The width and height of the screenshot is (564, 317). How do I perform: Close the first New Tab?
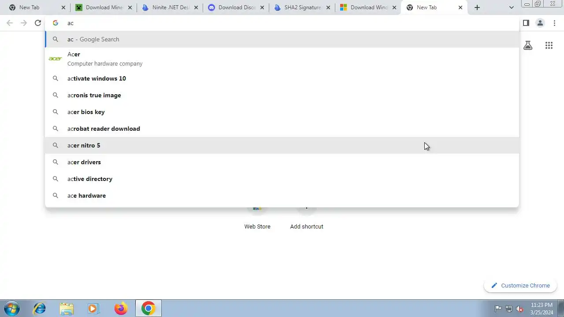click(63, 7)
